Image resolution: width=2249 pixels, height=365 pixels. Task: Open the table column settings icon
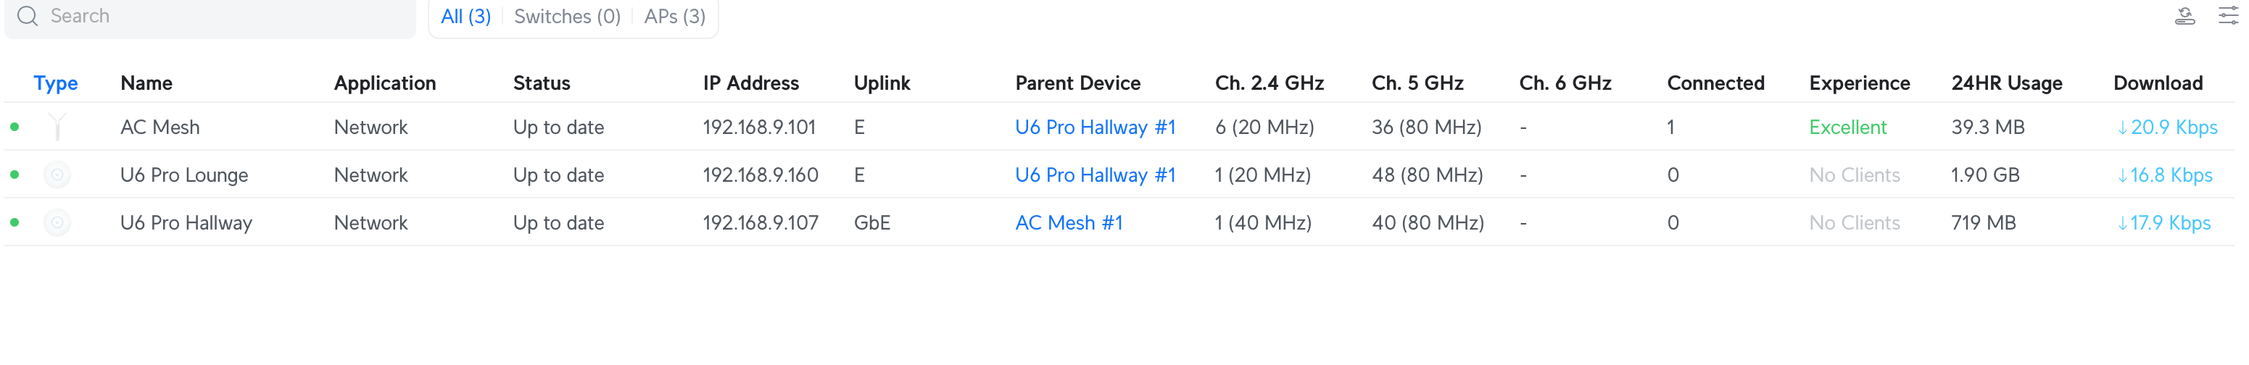point(2228,17)
